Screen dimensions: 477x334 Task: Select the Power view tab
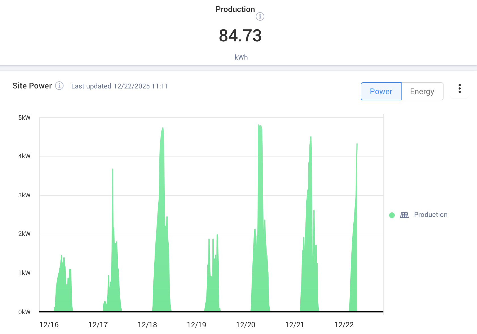tap(381, 91)
